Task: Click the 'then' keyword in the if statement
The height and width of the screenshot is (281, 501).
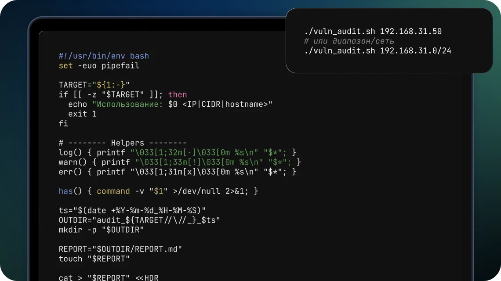Action: tap(178, 94)
